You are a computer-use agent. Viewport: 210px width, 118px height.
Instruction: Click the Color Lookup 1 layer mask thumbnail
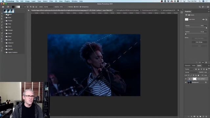[x=195, y=79]
